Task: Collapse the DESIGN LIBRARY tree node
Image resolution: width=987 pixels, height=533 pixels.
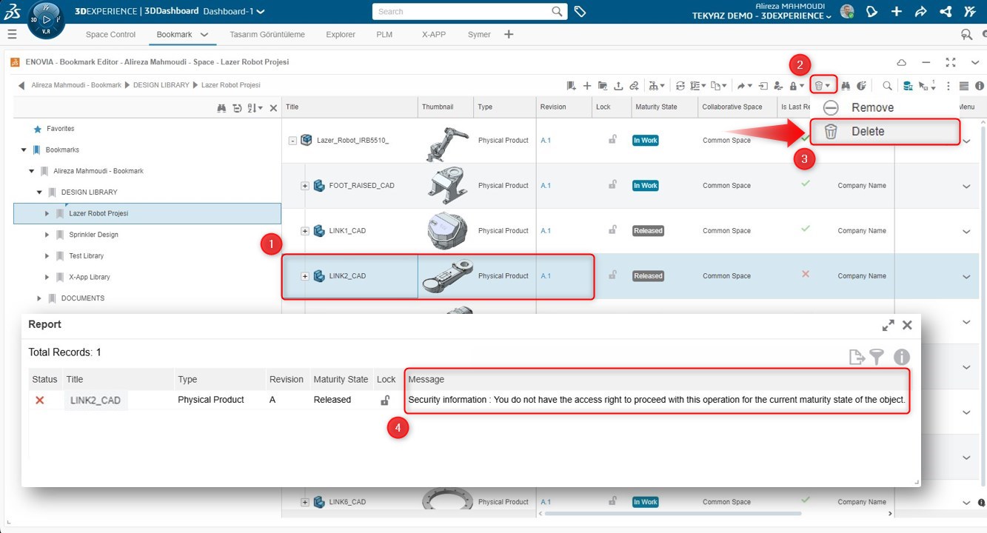Action: pyautogui.click(x=39, y=192)
